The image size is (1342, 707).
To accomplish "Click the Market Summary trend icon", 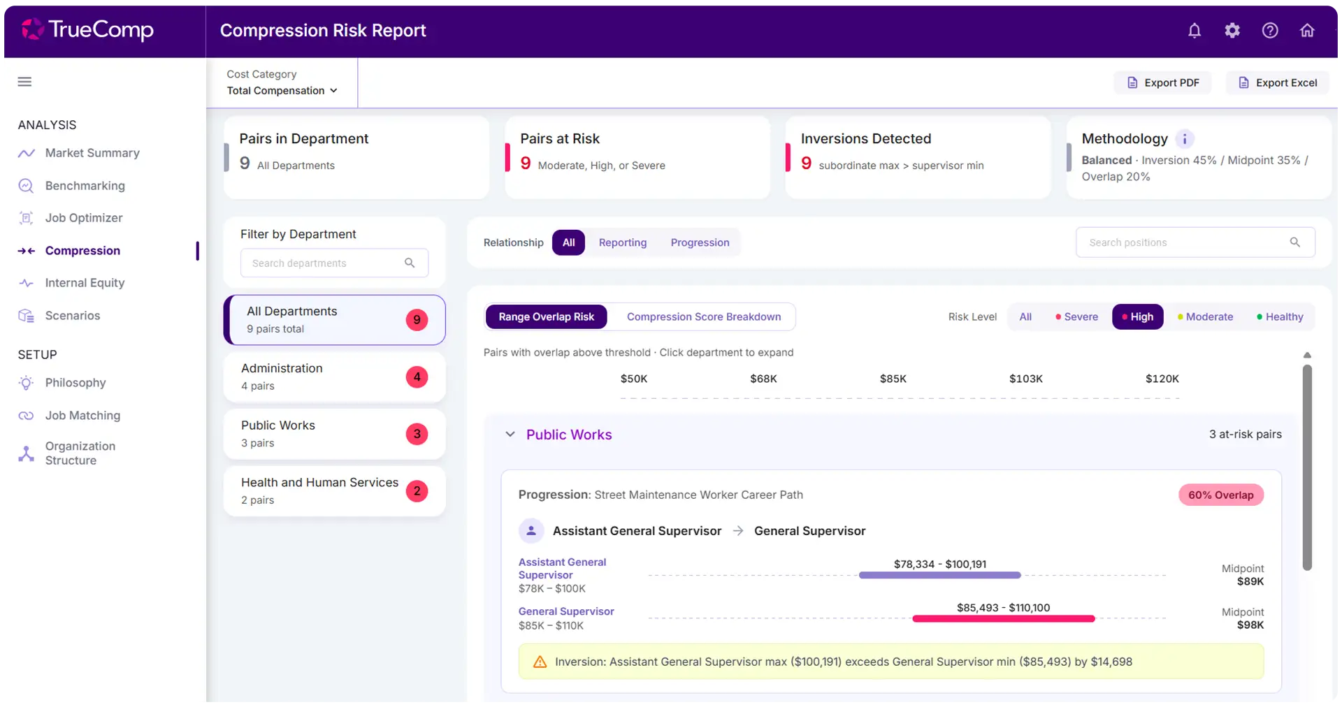I will (26, 153).
